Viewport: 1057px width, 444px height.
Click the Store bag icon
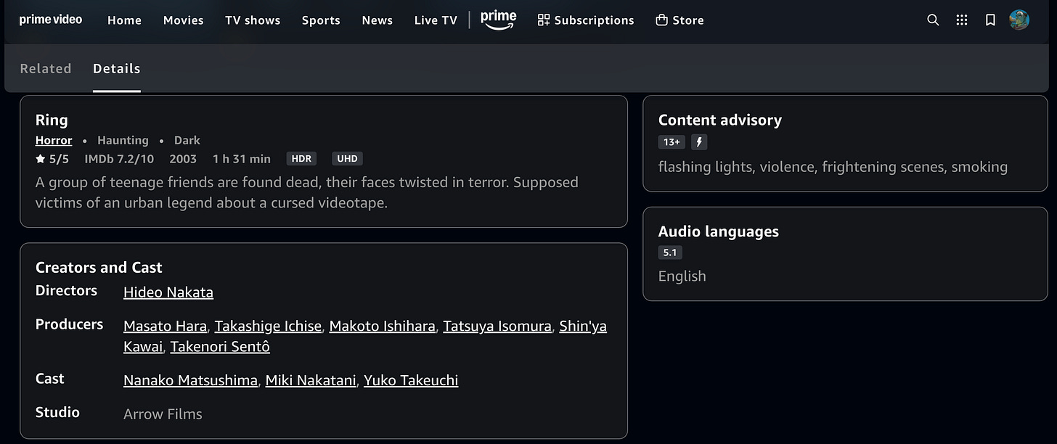click(661, 20)
